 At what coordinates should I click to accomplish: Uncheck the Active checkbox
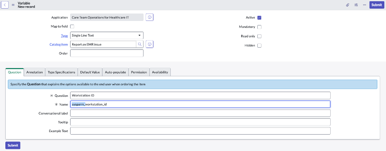259,18
